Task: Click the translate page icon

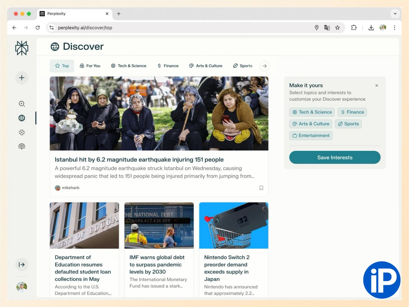Action: click(327, 28)
